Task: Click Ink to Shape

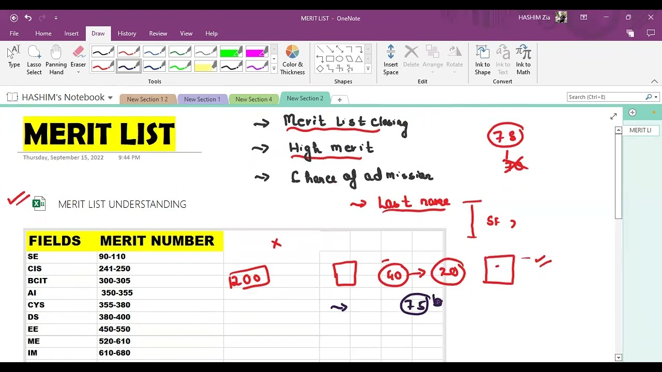Action: point(483,60)
